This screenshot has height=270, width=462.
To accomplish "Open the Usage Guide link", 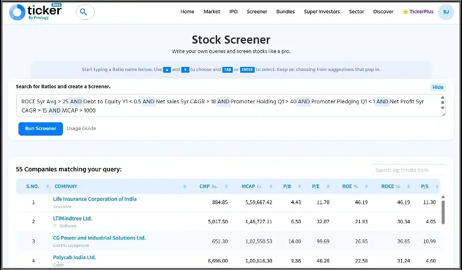I will (81, 128).
